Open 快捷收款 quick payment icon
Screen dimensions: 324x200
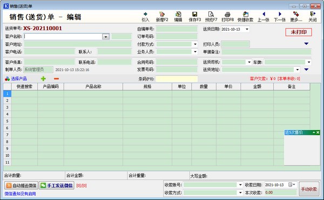tap(245, 17)
